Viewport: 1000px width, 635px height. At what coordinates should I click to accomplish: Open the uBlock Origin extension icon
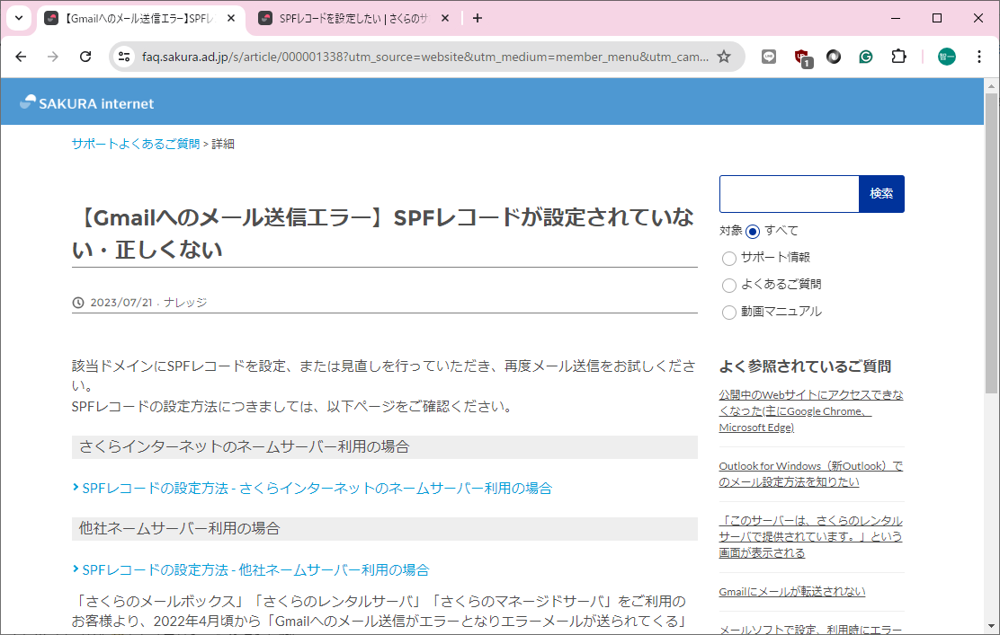tap(802, 57)
